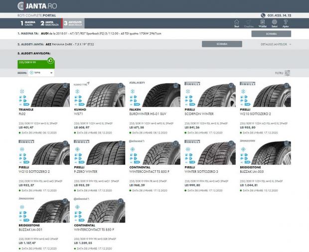Open the Wishlist icon
The width and height of the screenshot is (309, 252).
263,23
